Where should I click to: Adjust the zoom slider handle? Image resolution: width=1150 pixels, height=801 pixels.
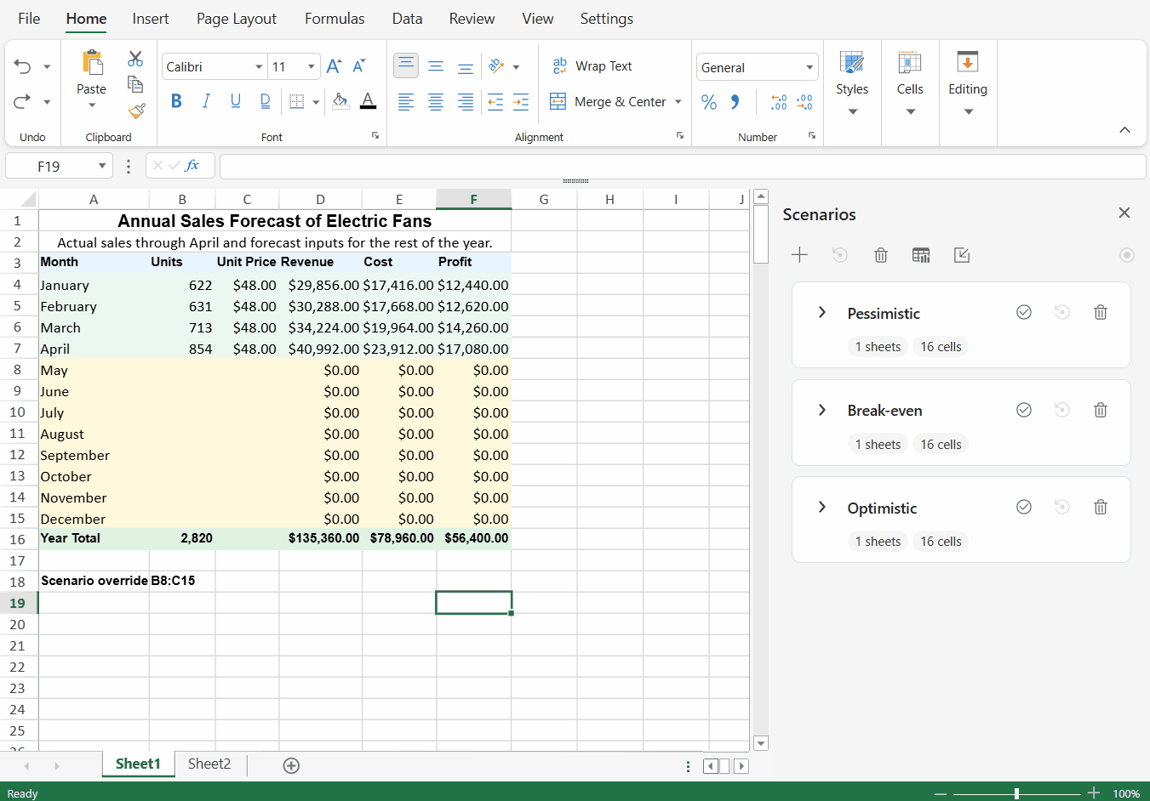[1016, 793]
